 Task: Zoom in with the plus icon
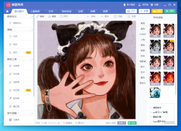(x=59, y=123)
